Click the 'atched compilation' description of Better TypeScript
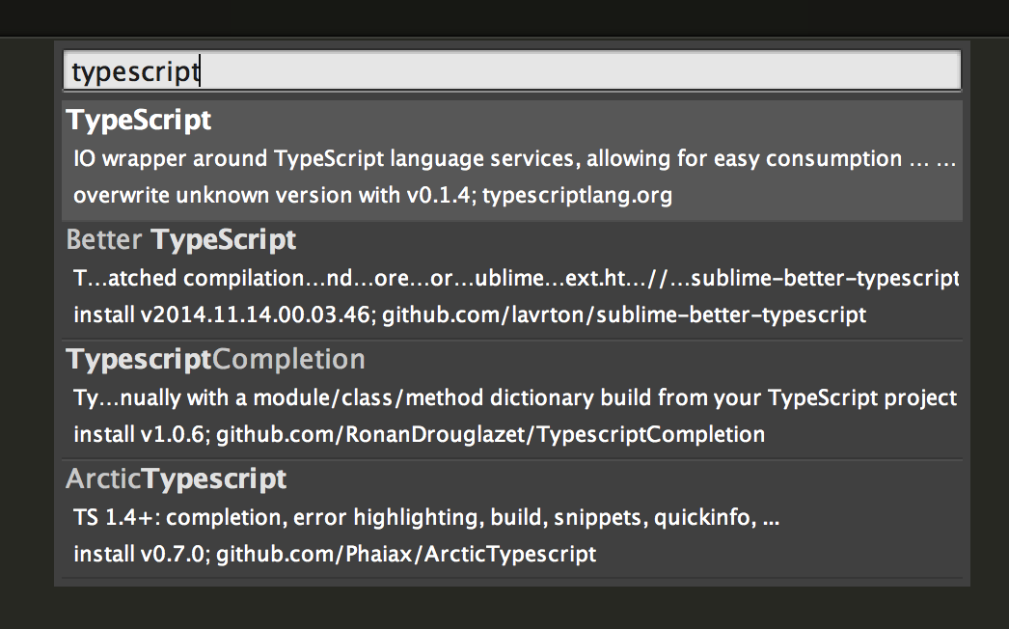 tap(516, 278)
